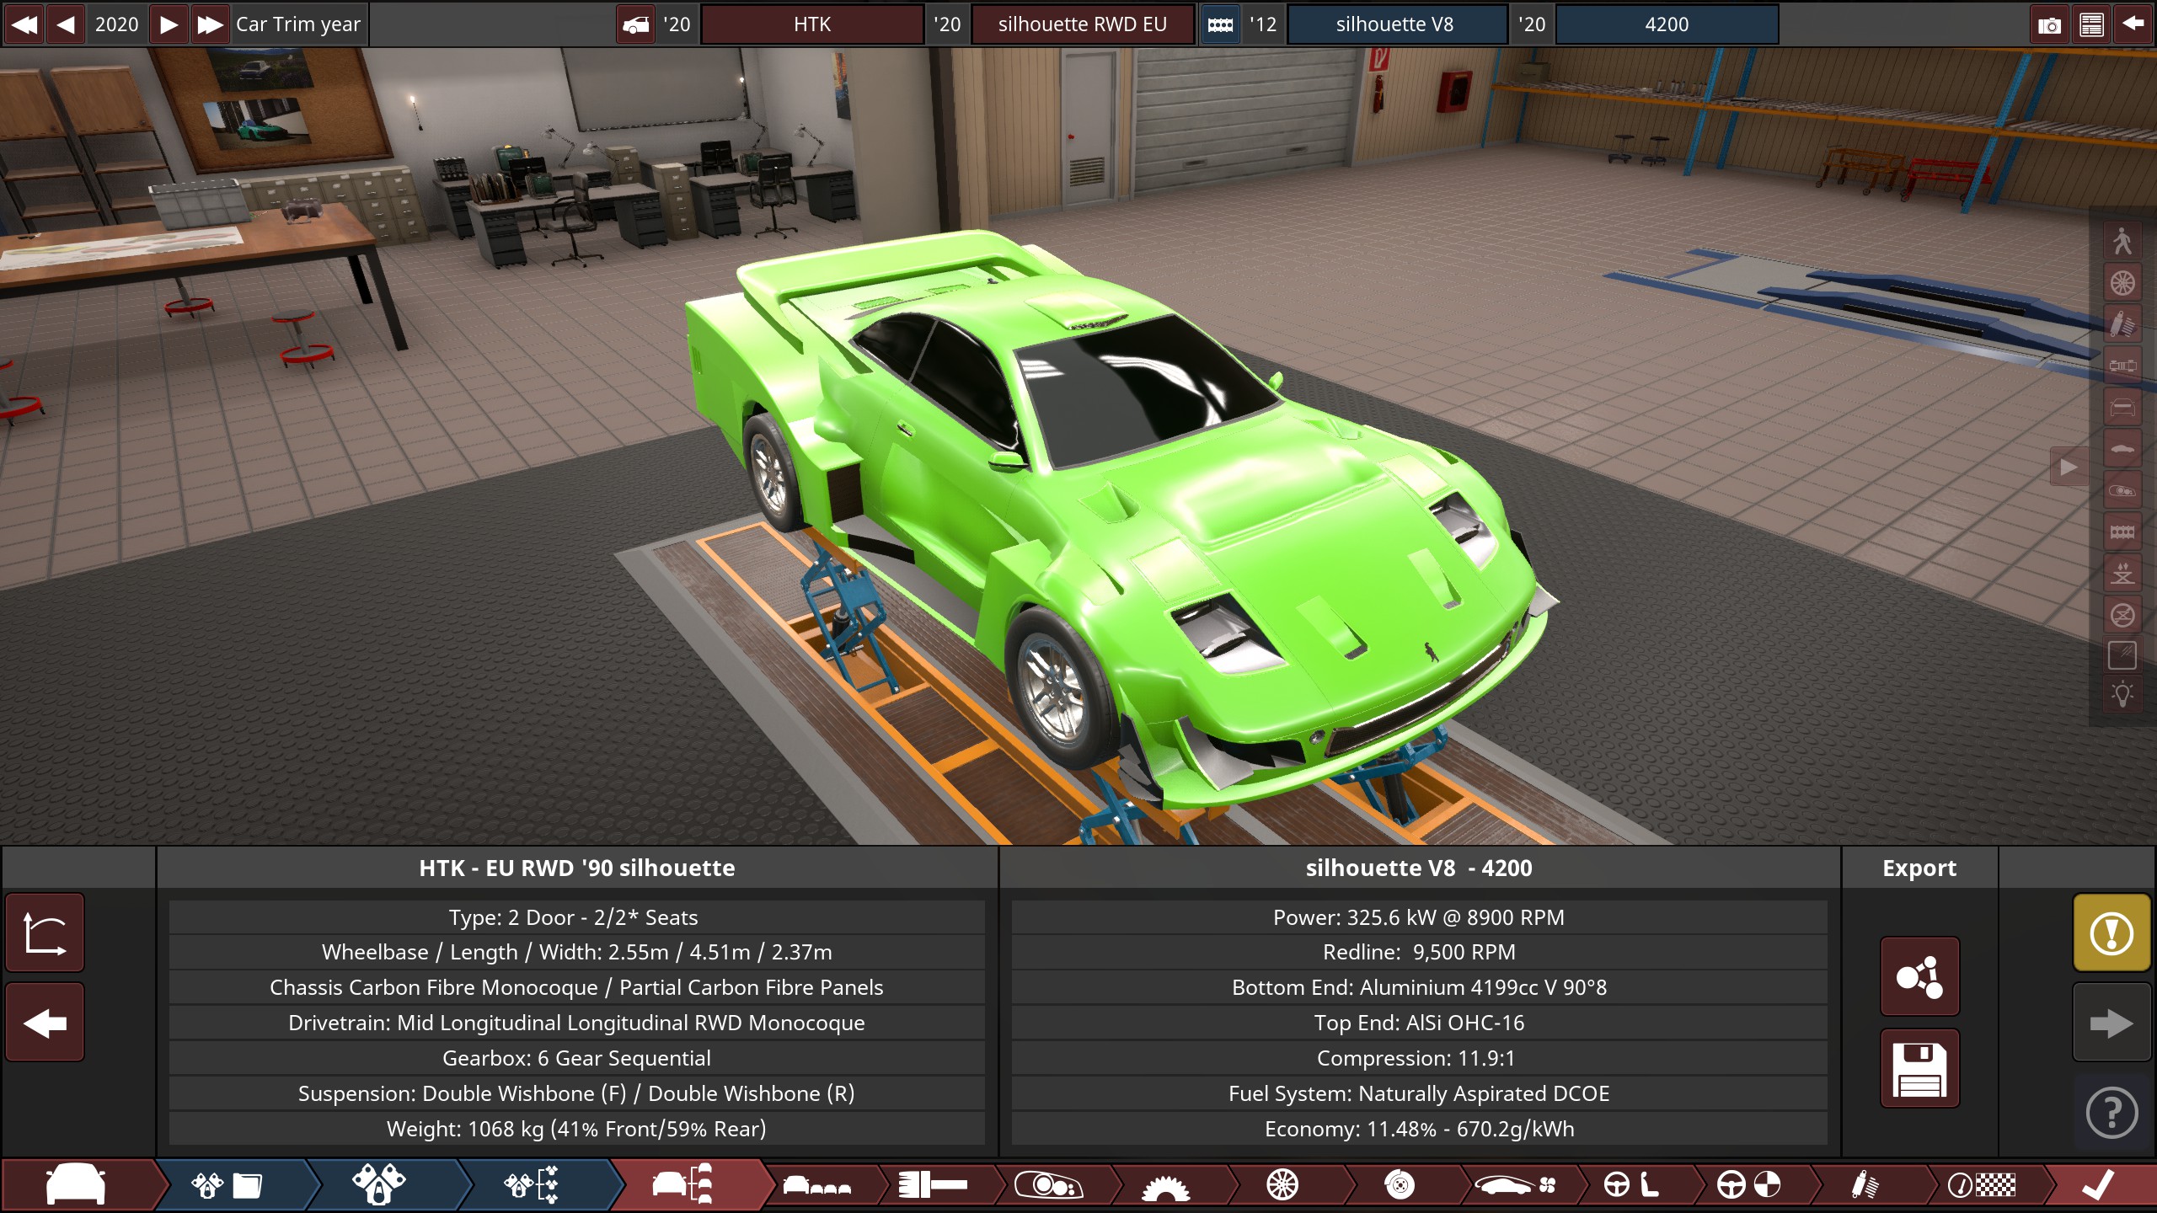The width and height of the screenshot is (2157, 1213).
Task: Collapse the side panel with play arrow
Action: (2069, 466)
